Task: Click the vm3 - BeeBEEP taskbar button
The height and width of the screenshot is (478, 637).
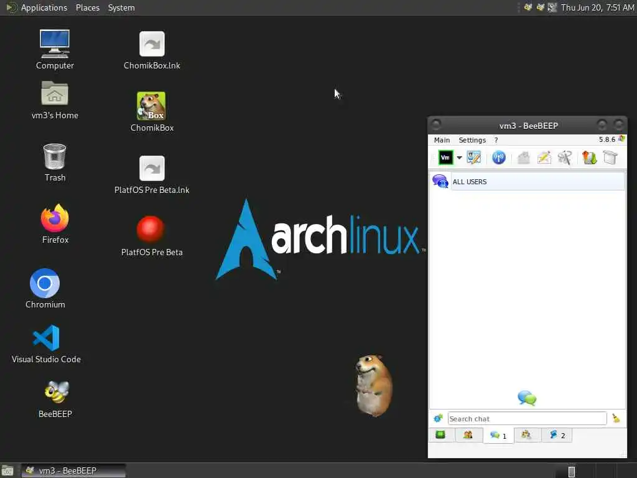Action: (73, 471)
